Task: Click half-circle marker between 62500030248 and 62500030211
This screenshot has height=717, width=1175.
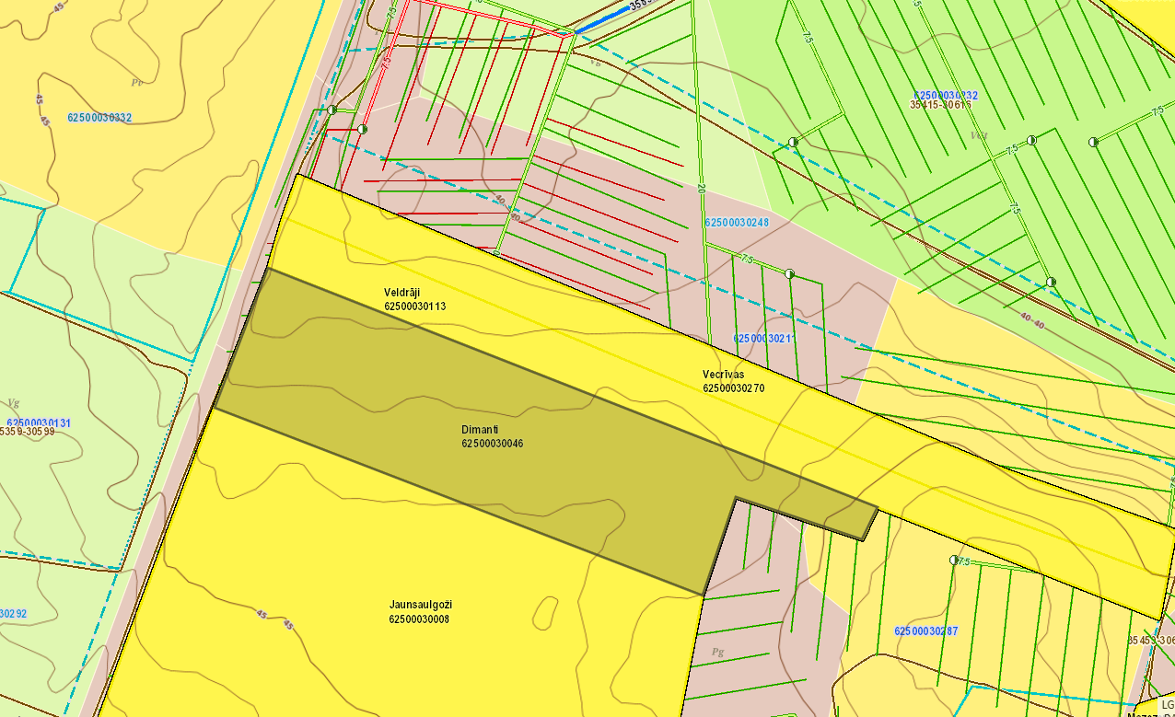Action: [x=789, y=274]
